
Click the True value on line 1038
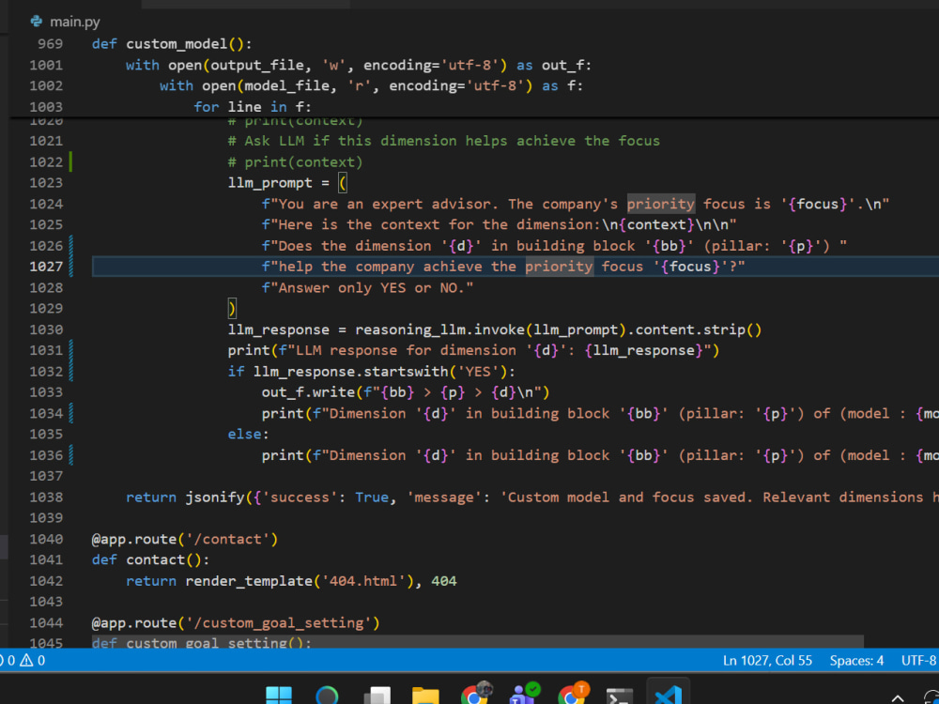371,497
